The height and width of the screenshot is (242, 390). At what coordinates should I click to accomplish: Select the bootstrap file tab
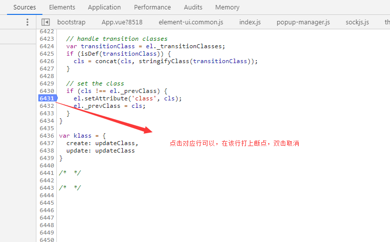coord(71,22)
